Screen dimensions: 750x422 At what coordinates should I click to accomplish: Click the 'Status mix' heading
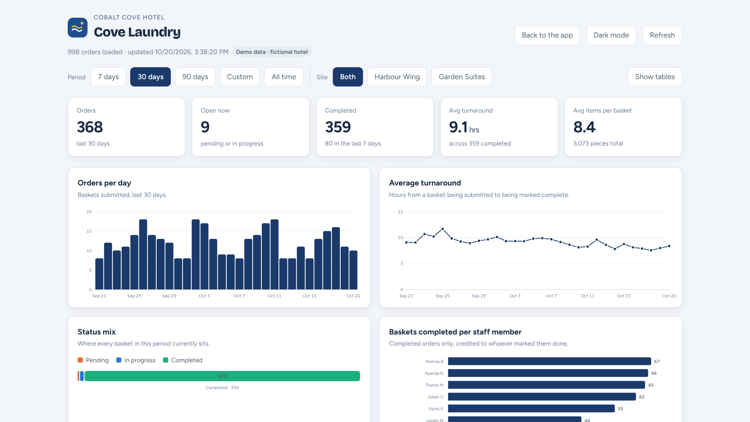[x=97, y=332]
